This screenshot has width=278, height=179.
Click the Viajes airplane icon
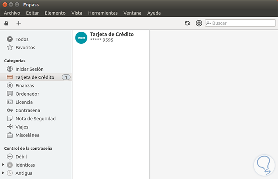coord(10,127)
